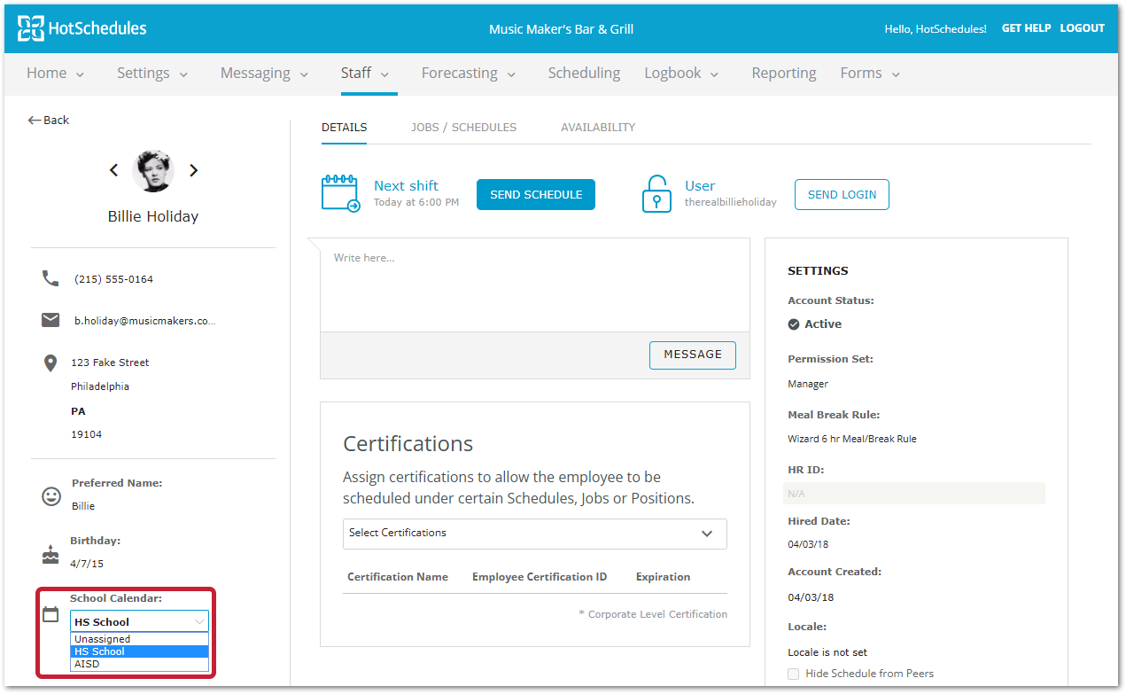Click the Write here message text area
This screenshot has height=694, width=1126.
(535, 285)
